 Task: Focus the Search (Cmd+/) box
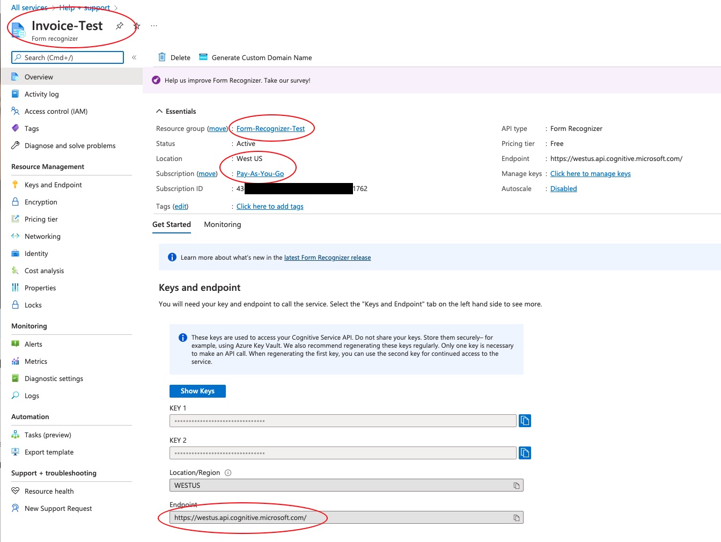[68, 57]
